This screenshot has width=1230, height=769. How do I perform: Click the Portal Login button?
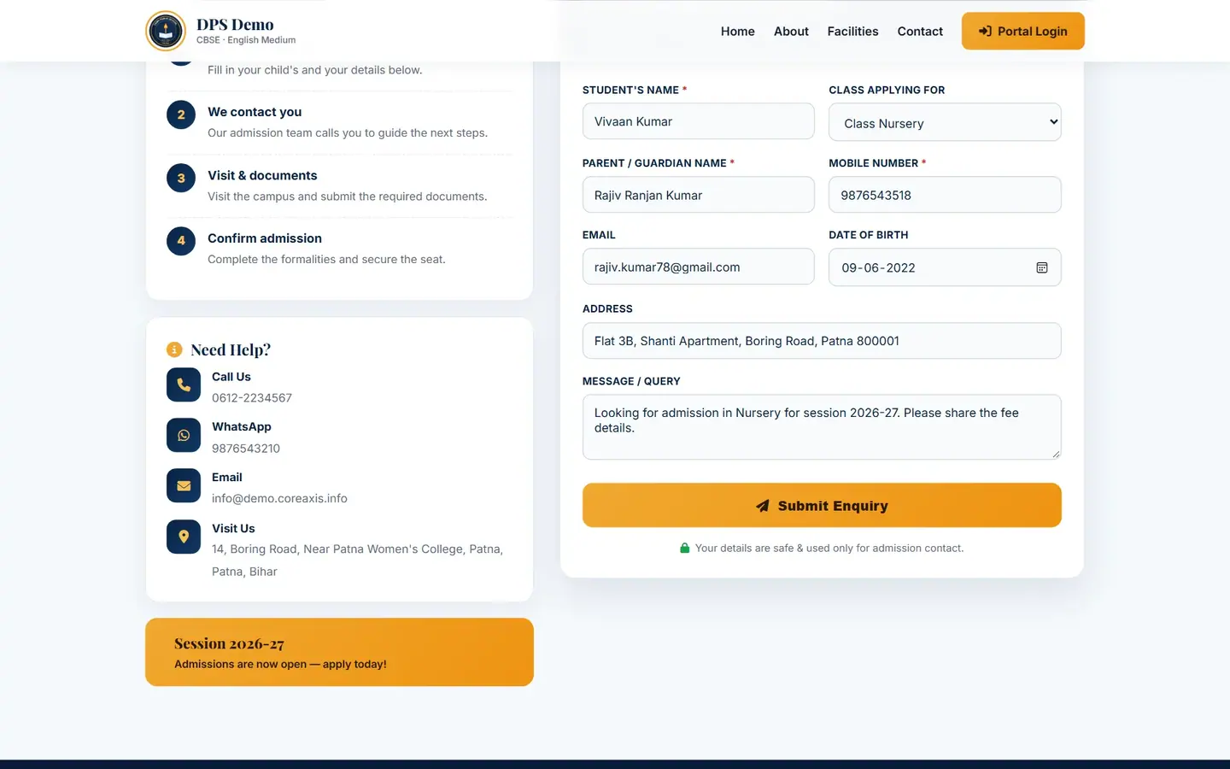[x=1023, y=31]
